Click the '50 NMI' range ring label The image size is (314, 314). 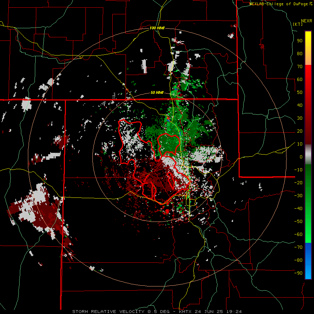tap(157, 92)
